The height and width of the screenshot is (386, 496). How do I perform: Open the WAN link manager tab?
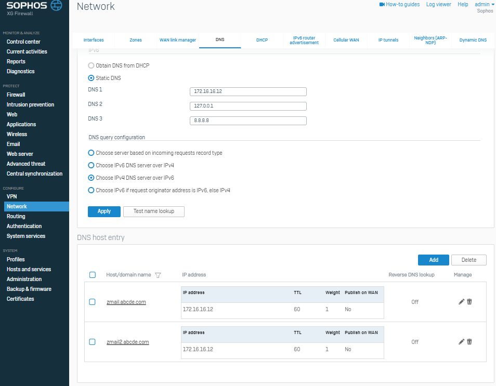point(178,40)
